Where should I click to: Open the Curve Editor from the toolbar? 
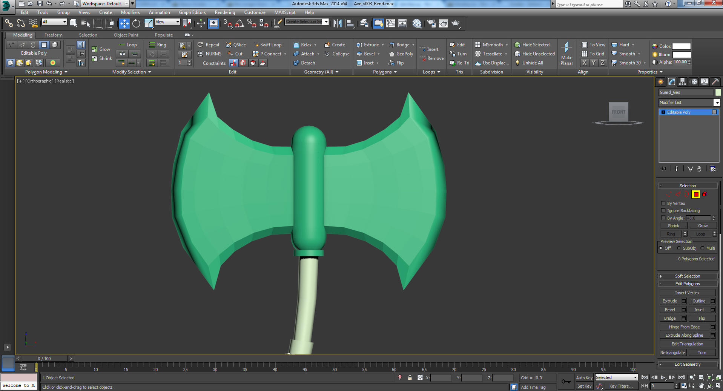tap(391, 23)
